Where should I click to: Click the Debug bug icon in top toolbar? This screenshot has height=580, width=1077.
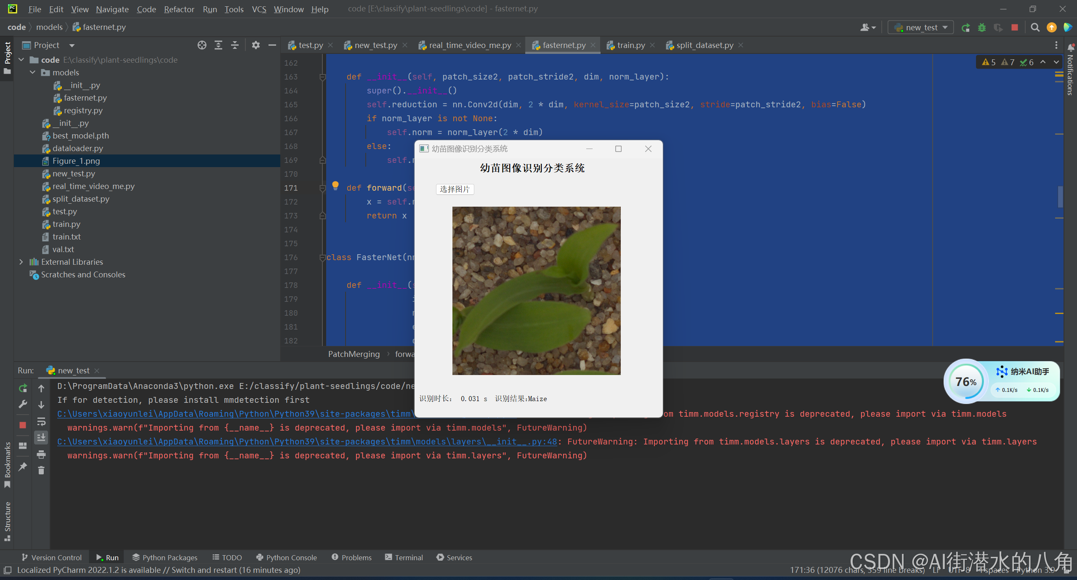[982, 27]
